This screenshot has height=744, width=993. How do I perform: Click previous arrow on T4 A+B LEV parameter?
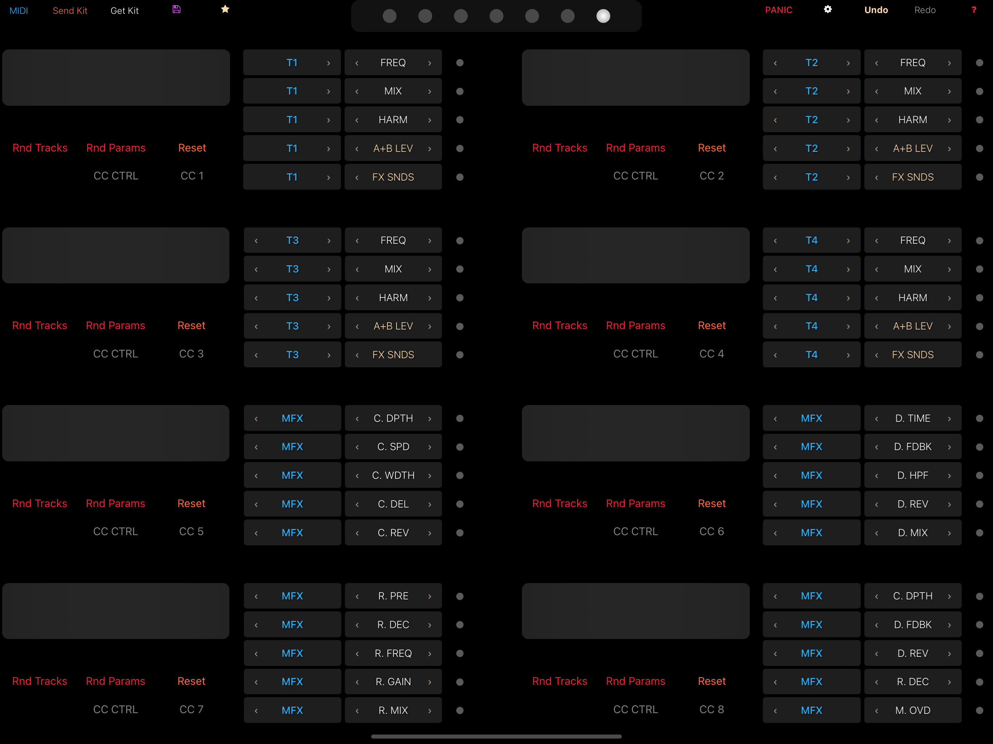click(x=876, y=326)
